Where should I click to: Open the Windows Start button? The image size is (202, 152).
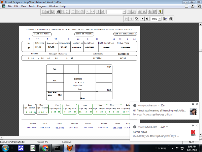point(5,148)
